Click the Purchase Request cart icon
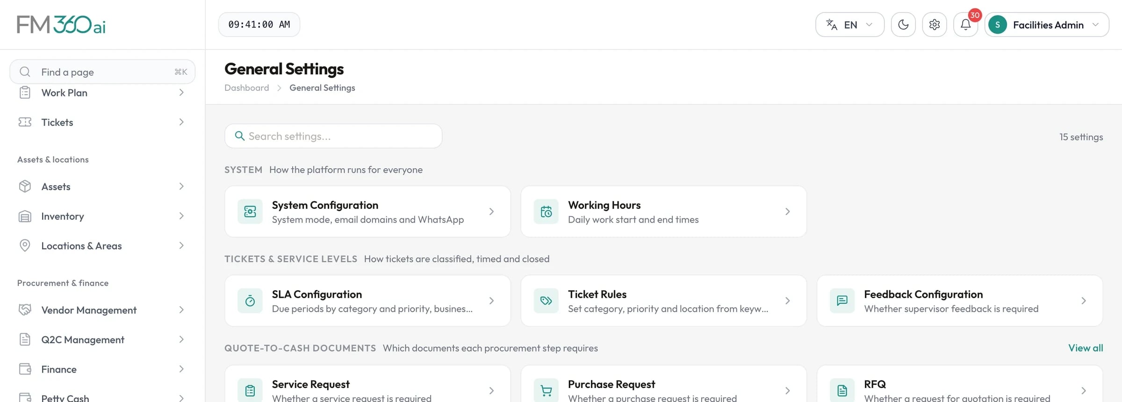The image size is (1122, 402). click(546, 390)
